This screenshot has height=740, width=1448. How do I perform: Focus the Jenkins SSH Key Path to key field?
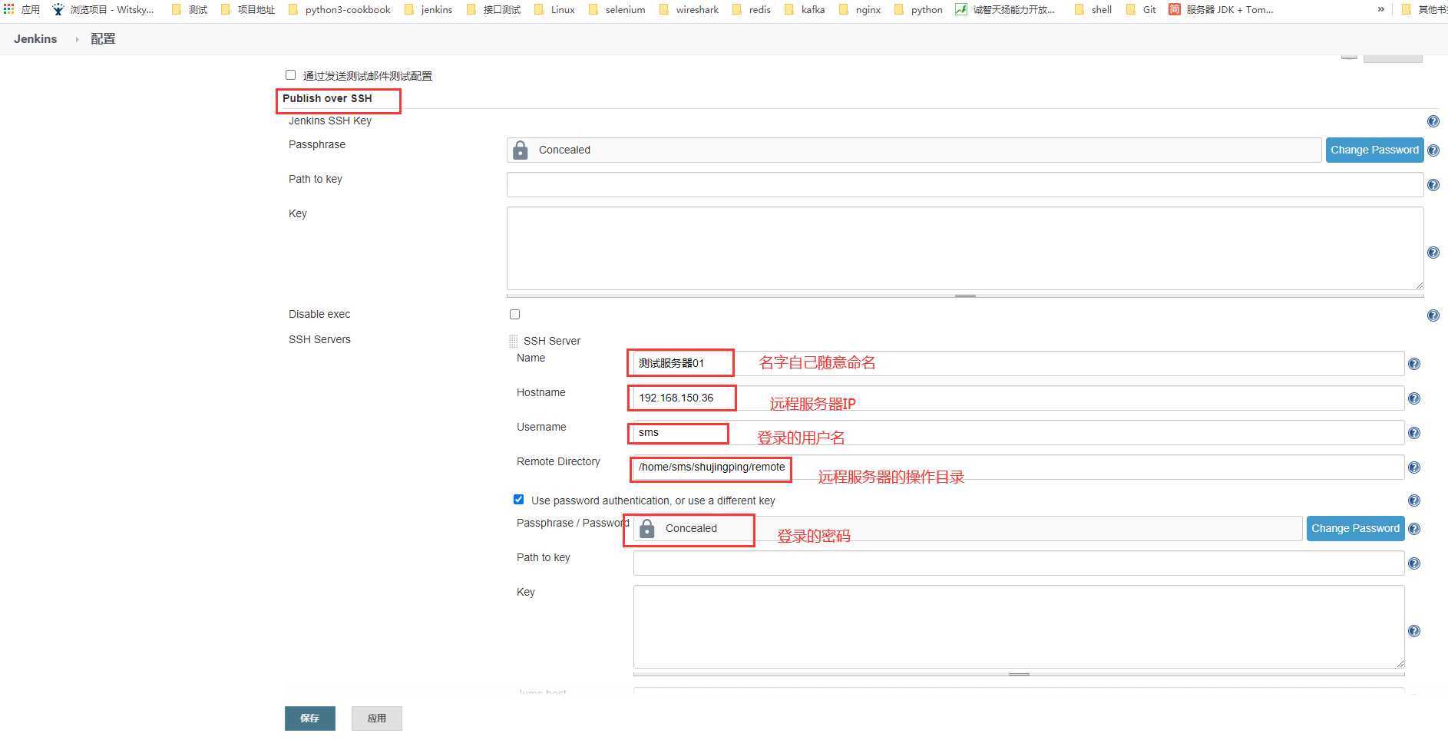[x=965, y=184]
